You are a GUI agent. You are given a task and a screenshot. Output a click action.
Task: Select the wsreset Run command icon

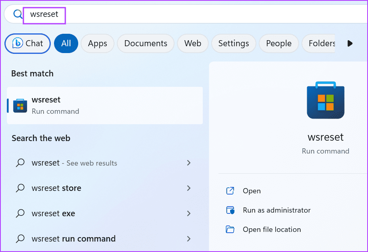pos(20,105)
